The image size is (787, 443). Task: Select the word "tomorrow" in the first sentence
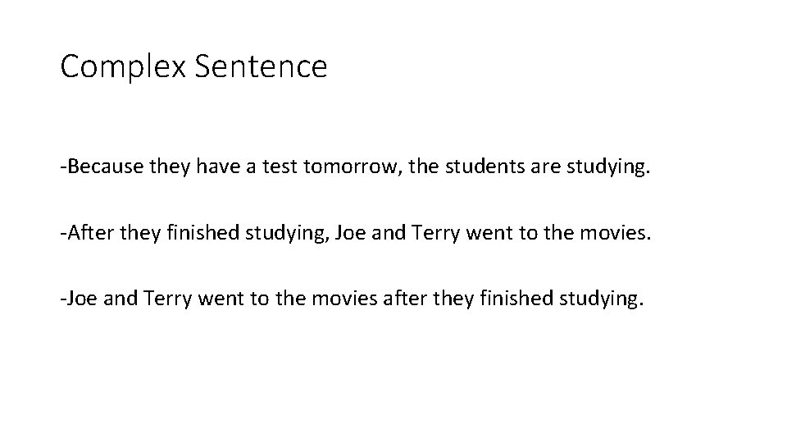pyautogui.click(x=350, y=167)
